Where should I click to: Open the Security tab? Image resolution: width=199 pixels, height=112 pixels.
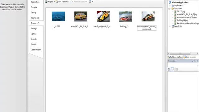(34, 39)
